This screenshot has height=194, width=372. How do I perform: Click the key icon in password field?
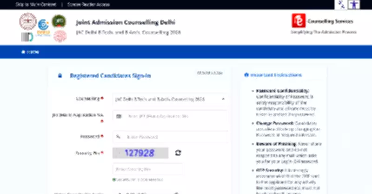click(118, 137)
